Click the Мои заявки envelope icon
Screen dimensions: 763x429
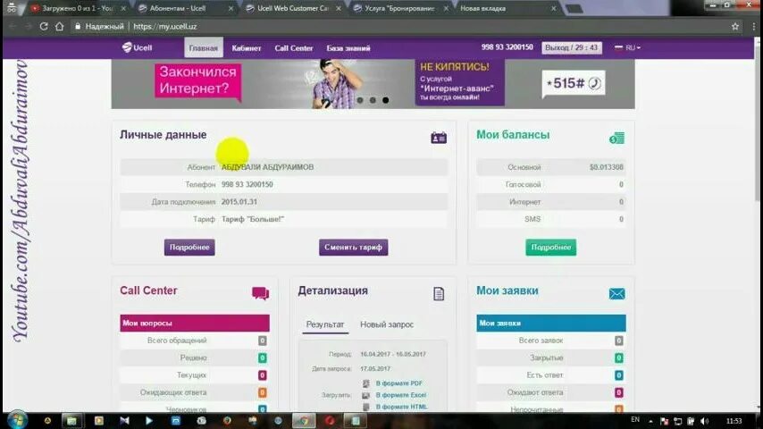[616, 294]
